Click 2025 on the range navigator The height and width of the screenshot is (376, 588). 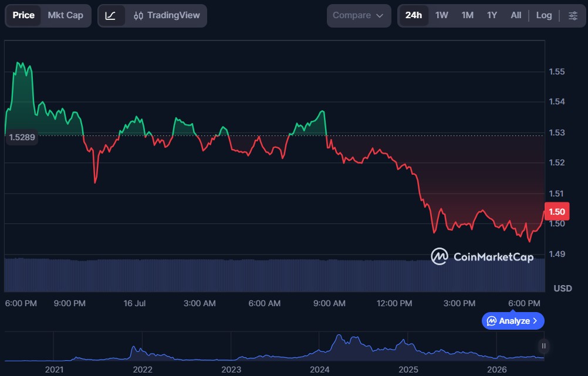(x=408, y=370)
